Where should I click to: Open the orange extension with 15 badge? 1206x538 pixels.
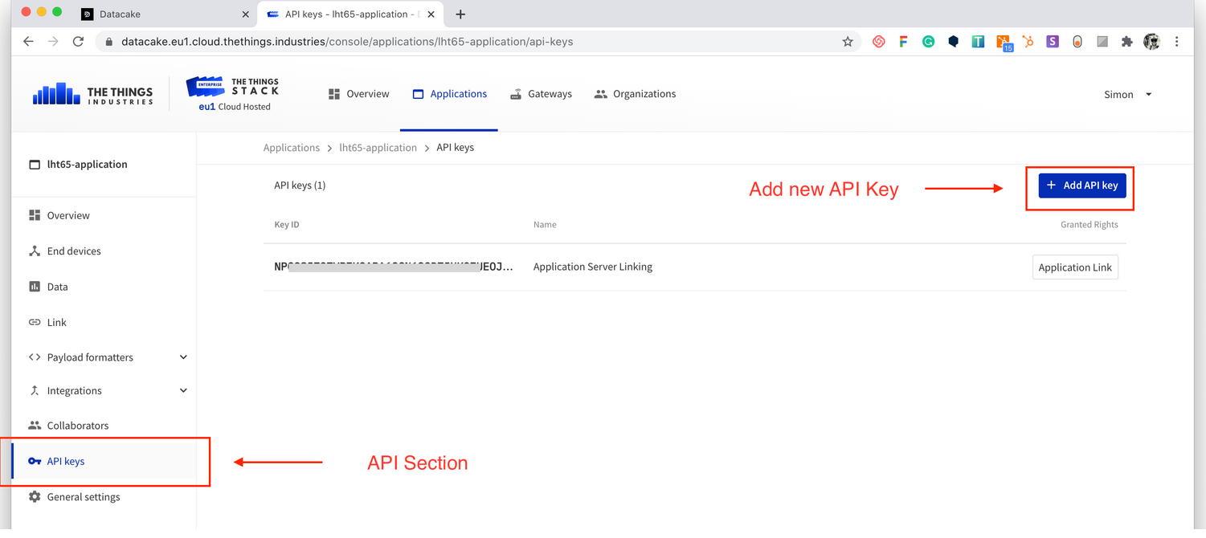point(1004,43)
